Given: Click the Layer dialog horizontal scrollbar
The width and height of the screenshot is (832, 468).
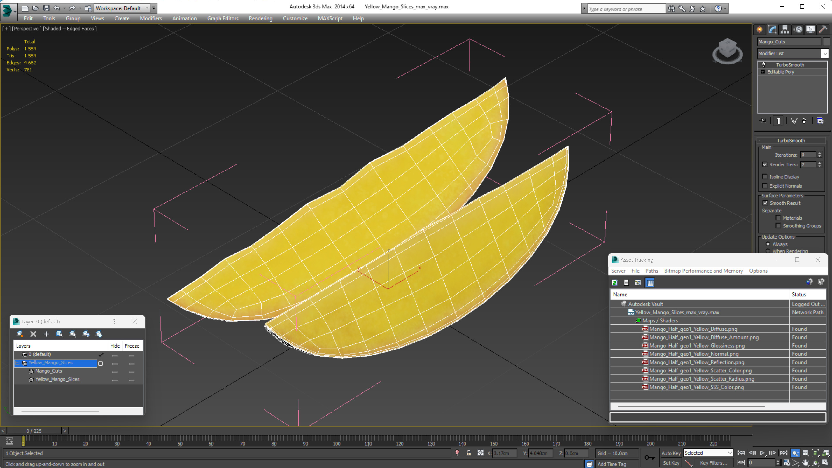Looking at the screenshot, I should click(x=60, y=411).
